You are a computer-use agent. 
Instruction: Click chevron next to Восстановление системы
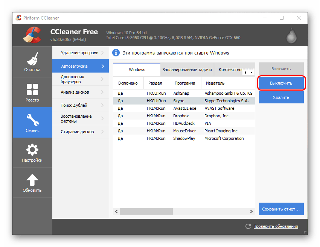[x=102, y=118]
